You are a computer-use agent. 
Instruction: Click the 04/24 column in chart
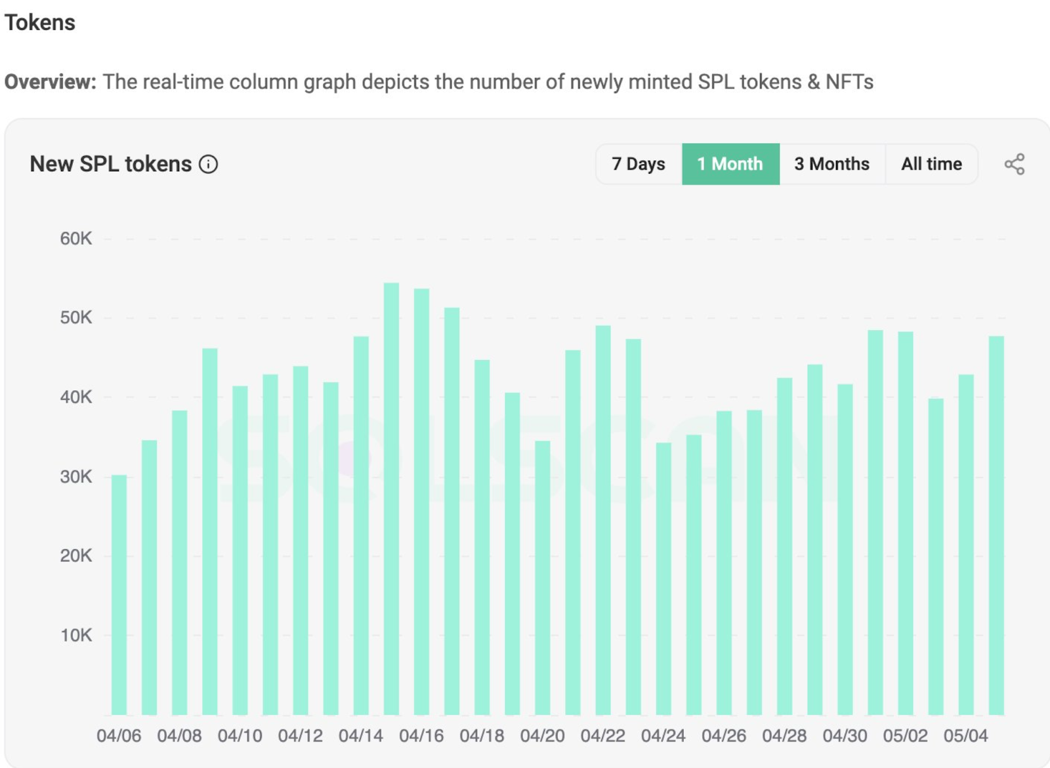[663, 578]
